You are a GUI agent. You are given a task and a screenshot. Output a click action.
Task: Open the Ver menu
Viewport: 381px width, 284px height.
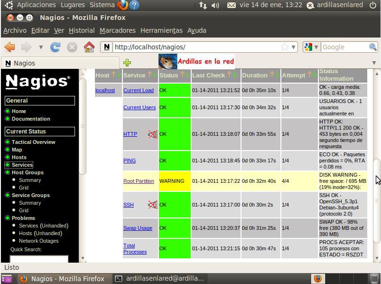tap(59, 30)
